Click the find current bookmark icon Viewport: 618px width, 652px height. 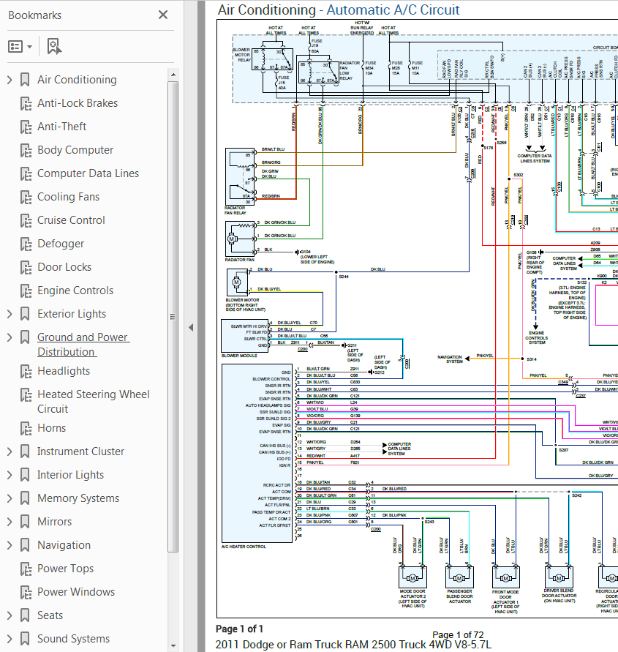53,47
